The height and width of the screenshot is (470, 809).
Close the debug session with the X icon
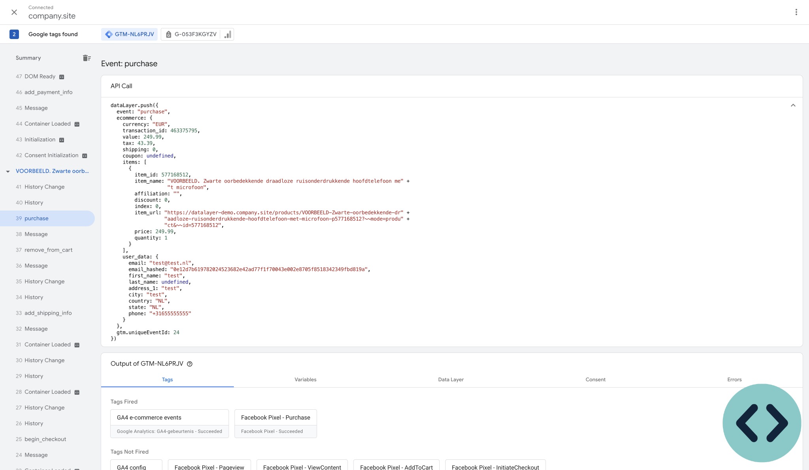tap(14, 12)
